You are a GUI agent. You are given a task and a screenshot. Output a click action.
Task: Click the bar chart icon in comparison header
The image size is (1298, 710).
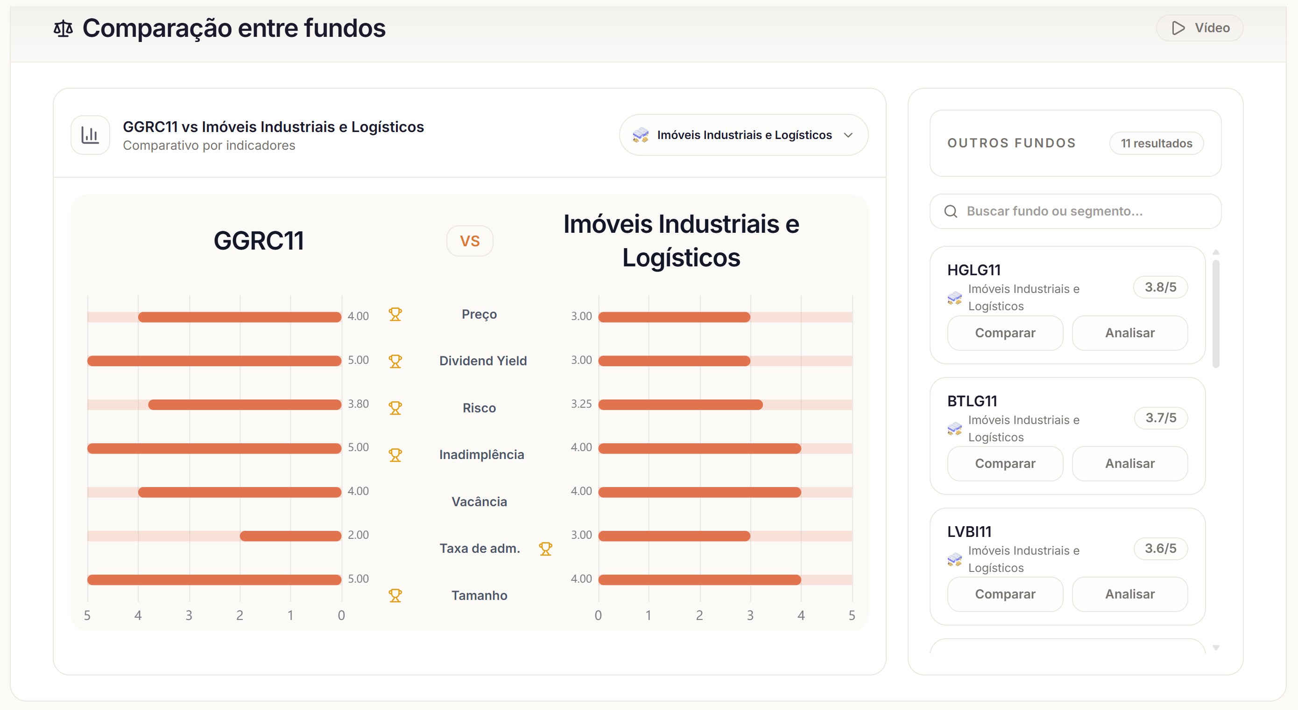90,135
